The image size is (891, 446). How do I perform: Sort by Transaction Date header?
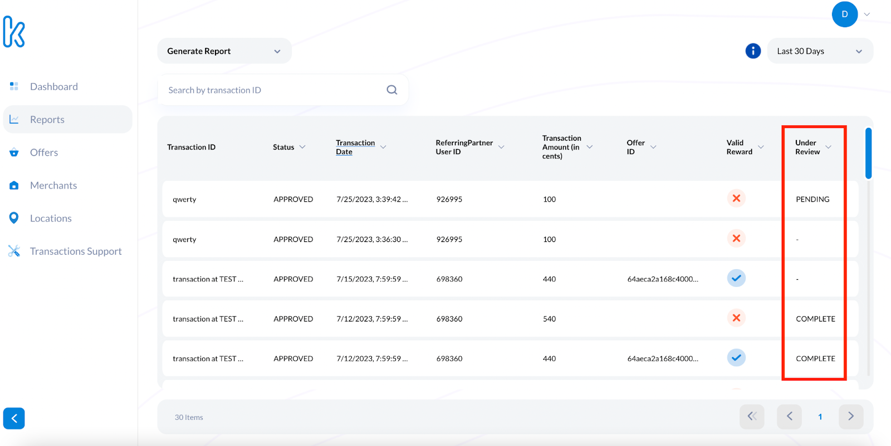tap(355, 147)
